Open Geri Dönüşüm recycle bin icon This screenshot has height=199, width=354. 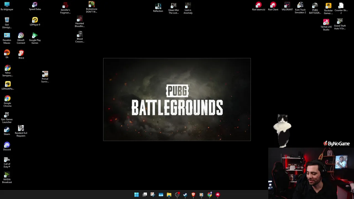point(7,23)
